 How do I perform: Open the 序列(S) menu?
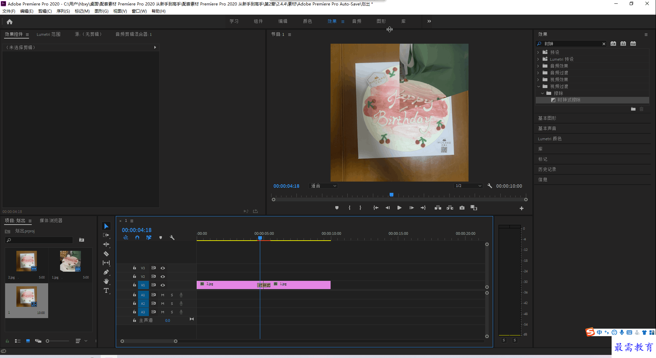tap(63, 11)
